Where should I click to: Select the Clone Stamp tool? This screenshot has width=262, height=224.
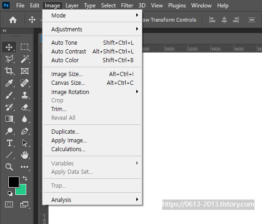point(24,95)
